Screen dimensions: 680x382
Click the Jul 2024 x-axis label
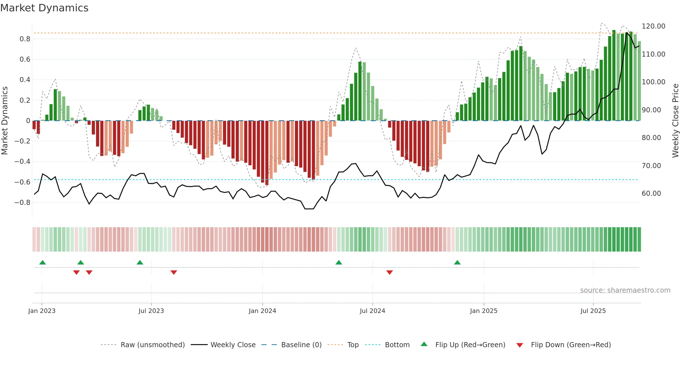[x=373, y=311]
